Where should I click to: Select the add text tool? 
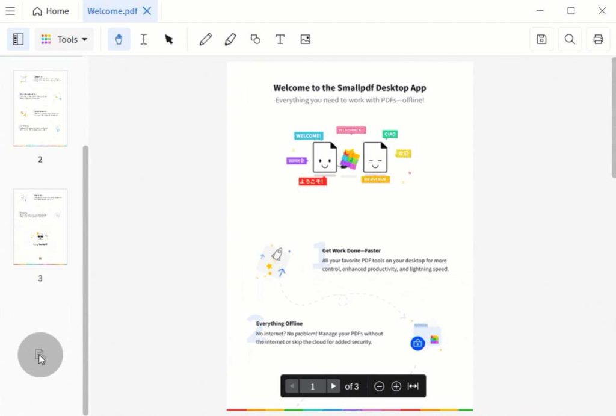(280, 39)
